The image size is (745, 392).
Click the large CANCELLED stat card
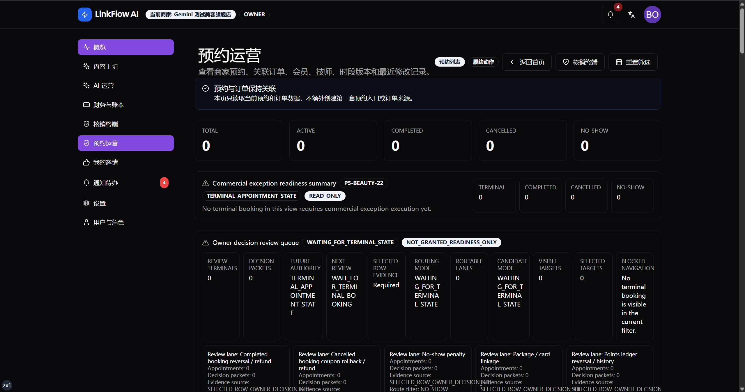click(523, 140)
